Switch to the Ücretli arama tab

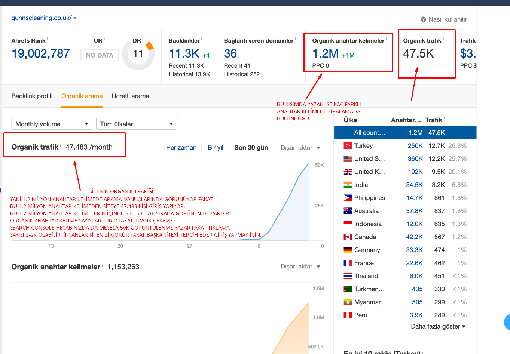(x=130, y=96)
